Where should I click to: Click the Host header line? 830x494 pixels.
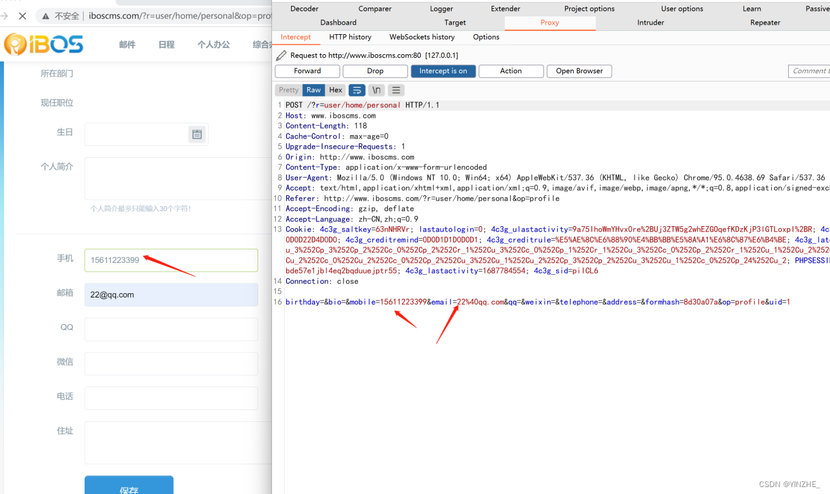click(330, 116)
